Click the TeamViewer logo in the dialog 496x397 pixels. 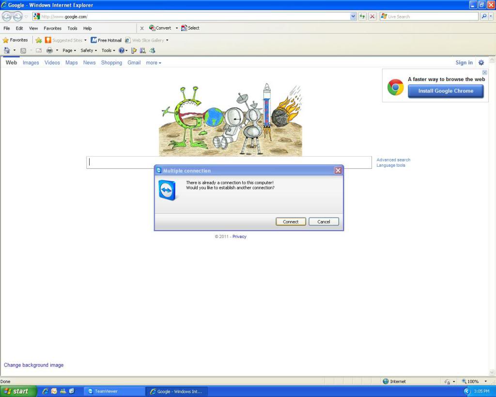167,190
